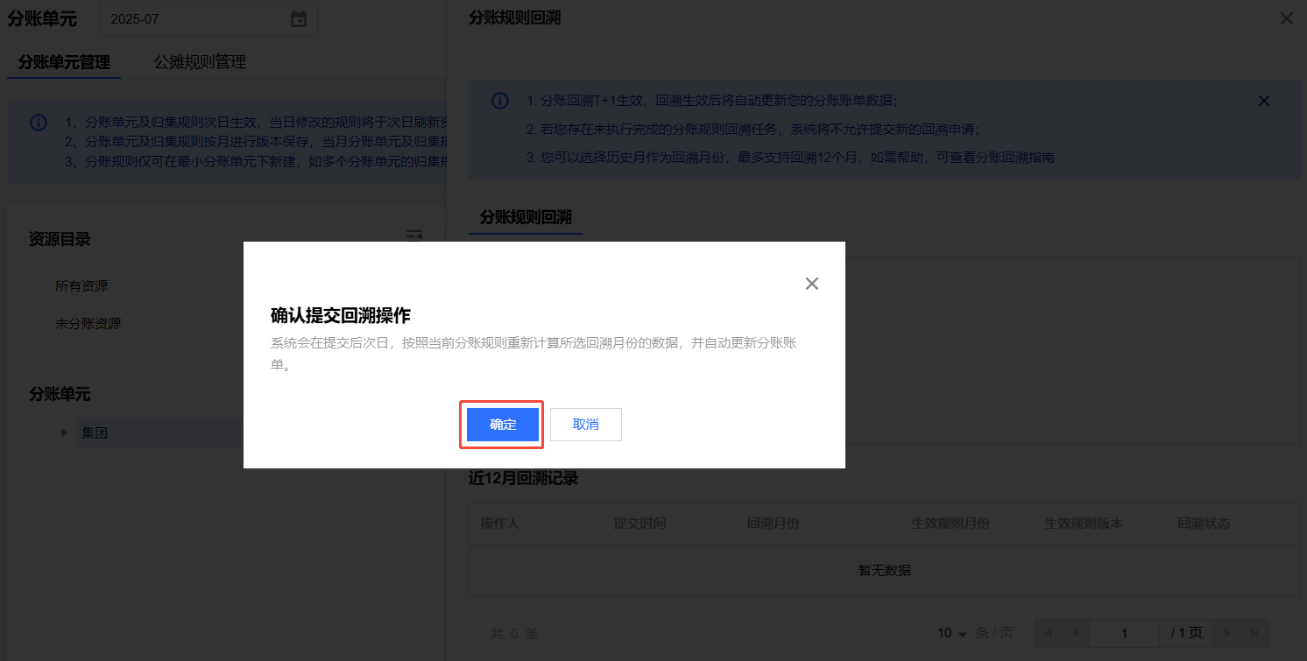Go to next page icon
The image size is (1307, 661).
(1228, 633)
